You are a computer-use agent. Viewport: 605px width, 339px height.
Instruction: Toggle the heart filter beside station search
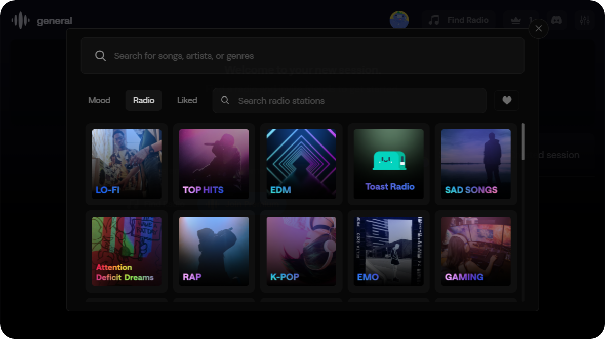506,101
